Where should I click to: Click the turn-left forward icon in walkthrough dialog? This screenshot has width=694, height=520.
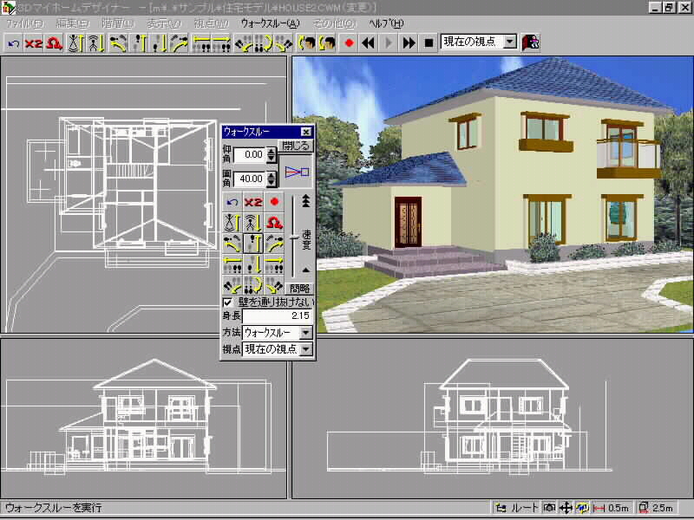(x=232, y=244)
